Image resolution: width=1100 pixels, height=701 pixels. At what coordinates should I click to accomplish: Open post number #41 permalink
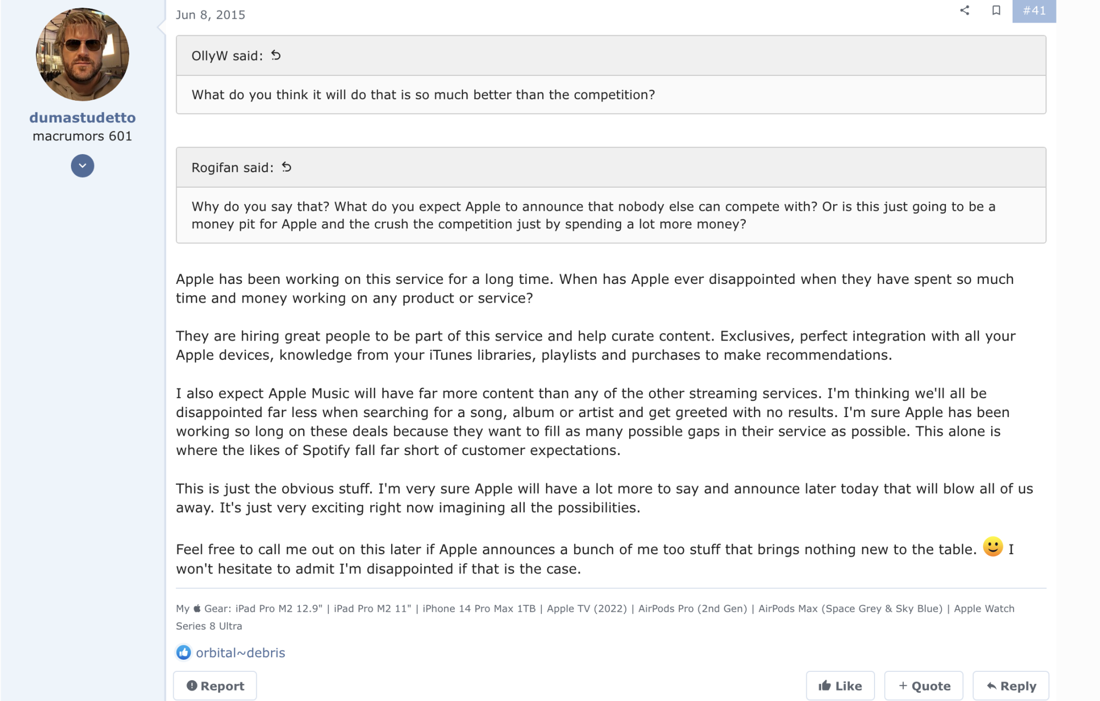point(1034,10)
